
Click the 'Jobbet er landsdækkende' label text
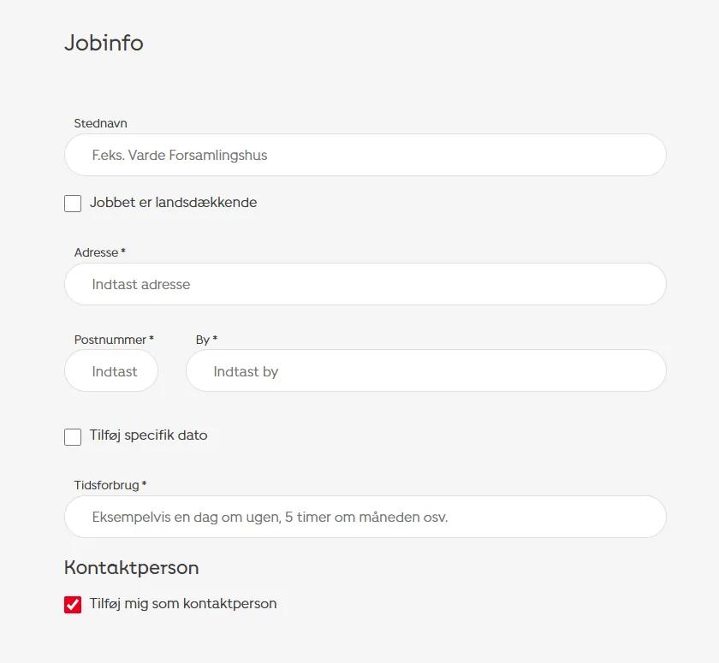point(173,203)
